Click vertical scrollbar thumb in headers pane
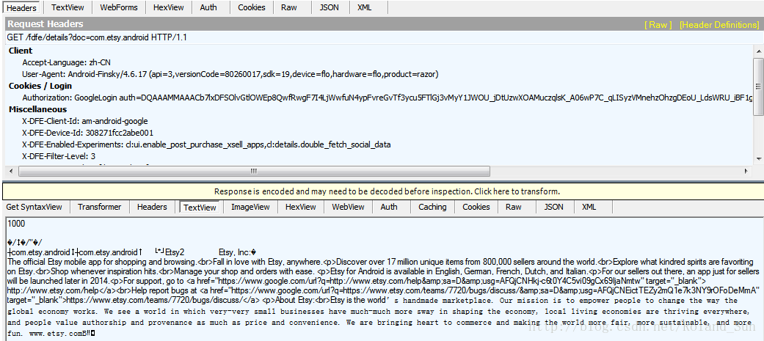764x341 pixels. point(759,87)
